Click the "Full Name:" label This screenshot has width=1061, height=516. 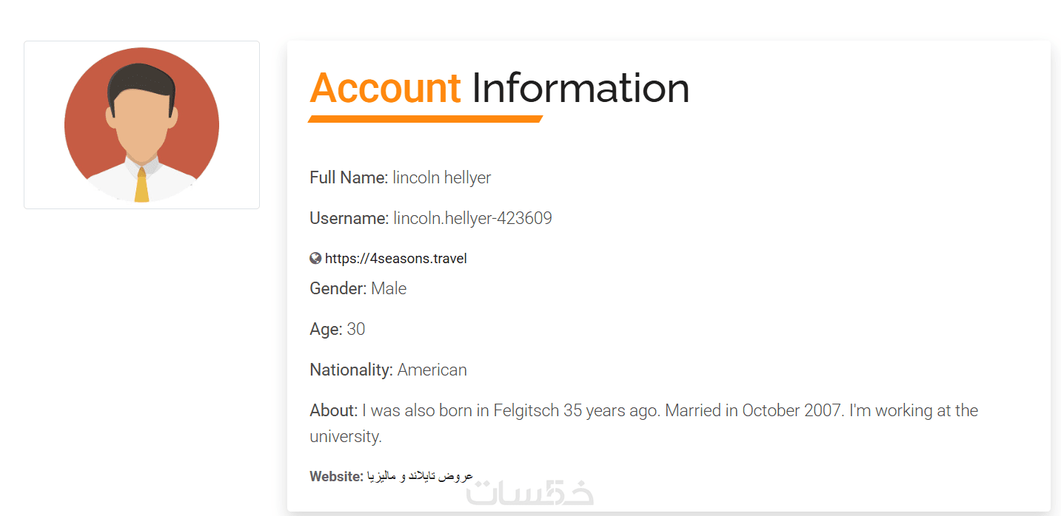click(x=348, y=177)
